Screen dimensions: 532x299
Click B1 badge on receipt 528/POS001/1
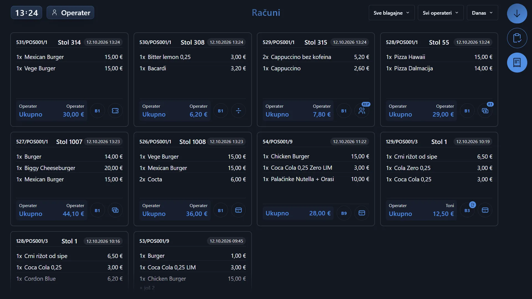pos(467,111)
